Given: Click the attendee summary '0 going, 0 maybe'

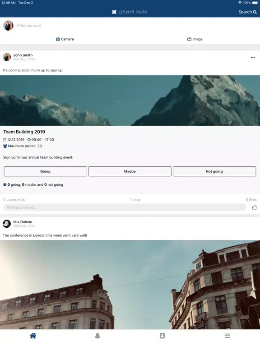Looking at the screenshot, I should tap(33, 184).
